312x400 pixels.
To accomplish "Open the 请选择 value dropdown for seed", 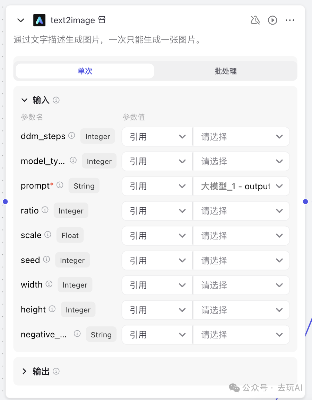I will (x=241, y=261).
